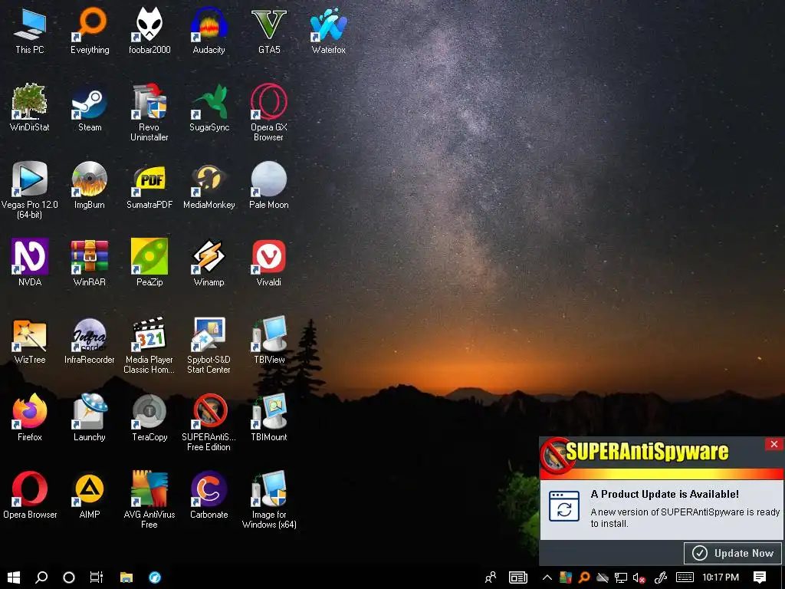This screenshot has height=589, width=785.
Task: Select the Winamp desktop shortcut
Action: pos(209,262)
